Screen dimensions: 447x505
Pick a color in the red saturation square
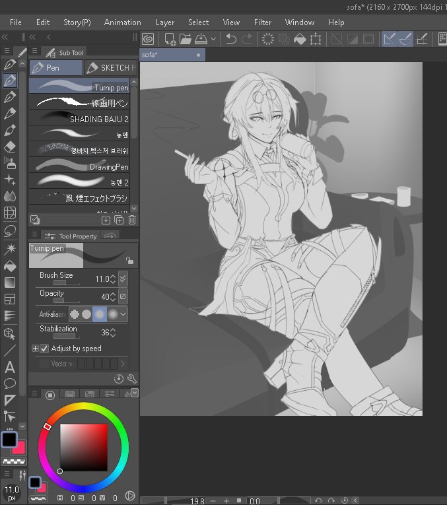tap(84, 448)
